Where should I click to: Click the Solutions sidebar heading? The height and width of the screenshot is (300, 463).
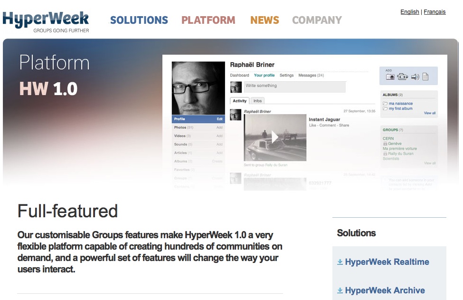point(357,233)
